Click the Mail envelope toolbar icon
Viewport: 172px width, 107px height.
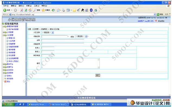58,10
